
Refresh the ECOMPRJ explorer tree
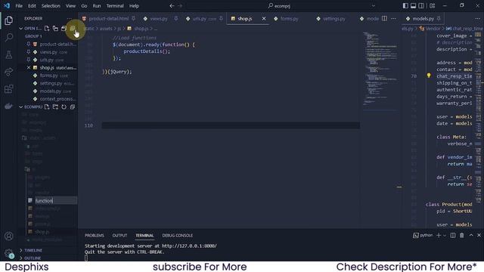[x=64, y=107]
